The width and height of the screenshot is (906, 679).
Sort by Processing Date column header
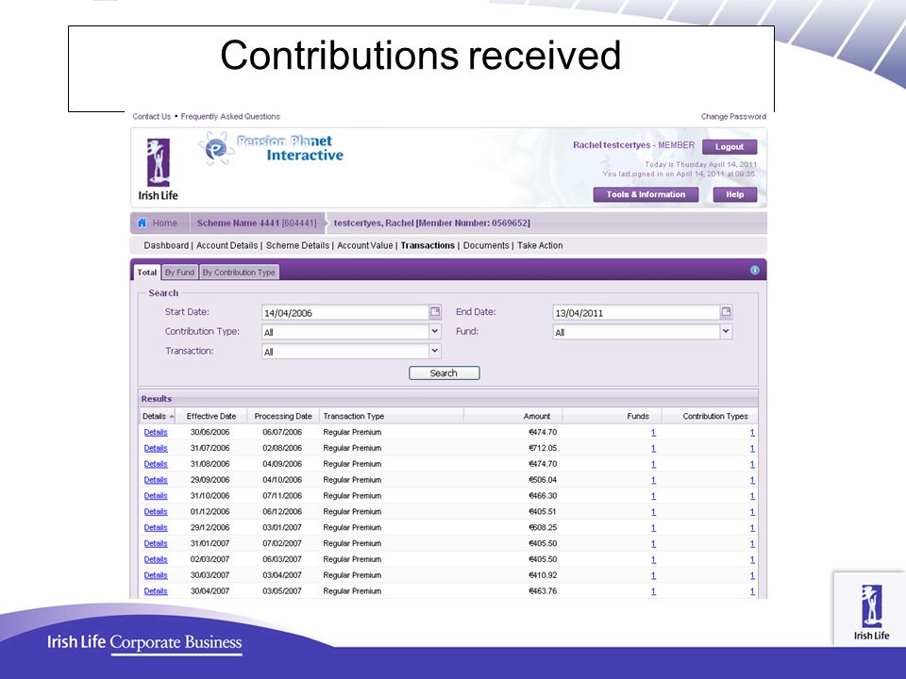click(x=283, y=416)
